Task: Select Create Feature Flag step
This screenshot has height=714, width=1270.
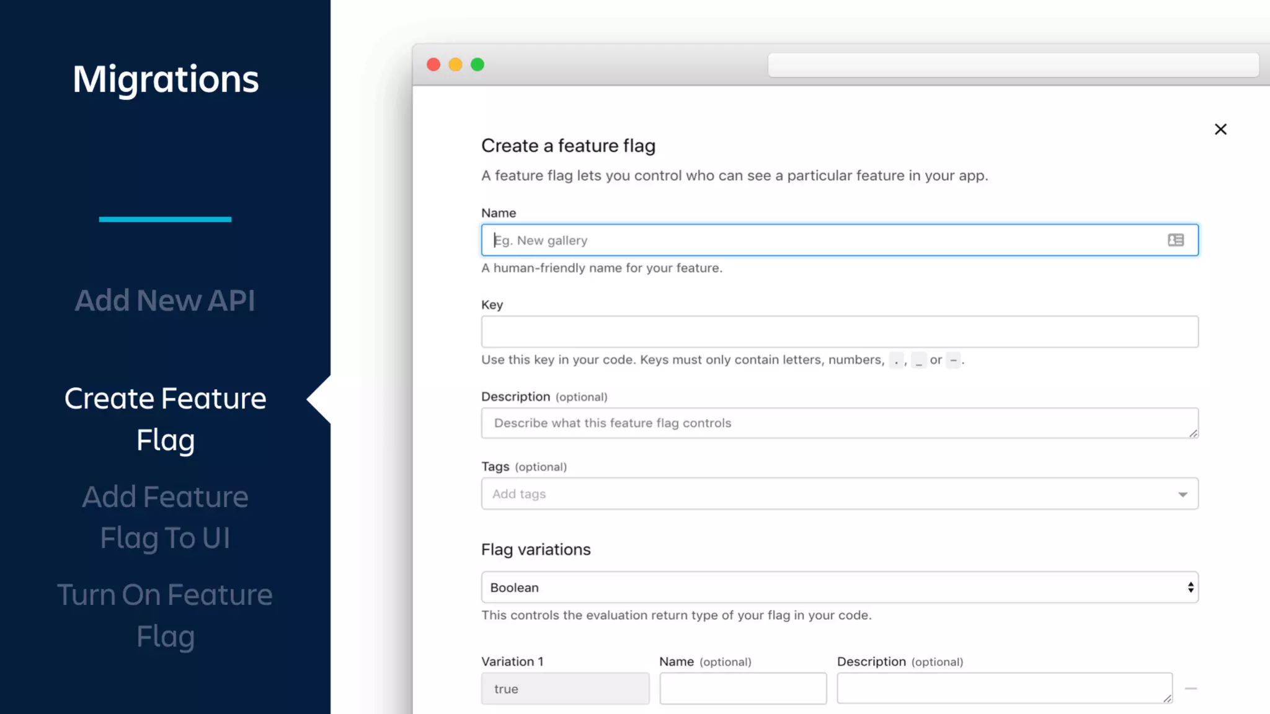Action: click(165, 419)
